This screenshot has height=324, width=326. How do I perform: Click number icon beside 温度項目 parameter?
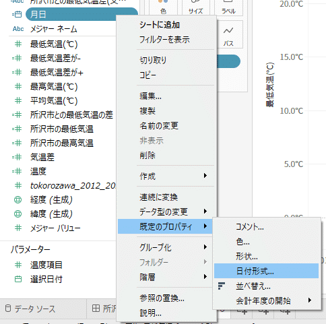18,265
